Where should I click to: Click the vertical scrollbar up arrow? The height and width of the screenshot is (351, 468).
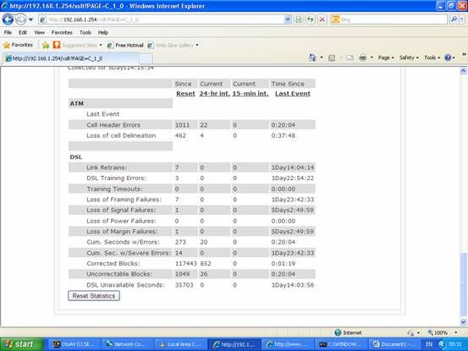(463, 71)
